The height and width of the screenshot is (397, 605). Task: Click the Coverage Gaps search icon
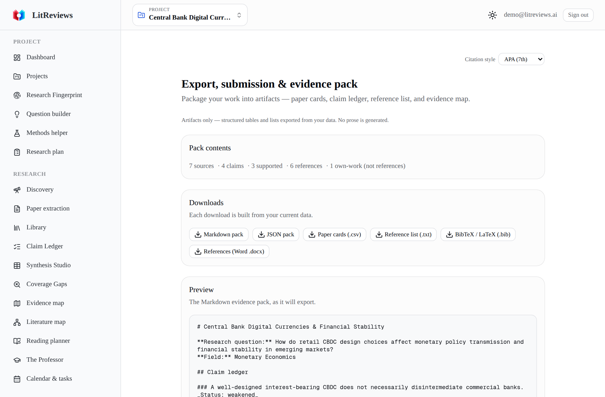coord(17,284)
